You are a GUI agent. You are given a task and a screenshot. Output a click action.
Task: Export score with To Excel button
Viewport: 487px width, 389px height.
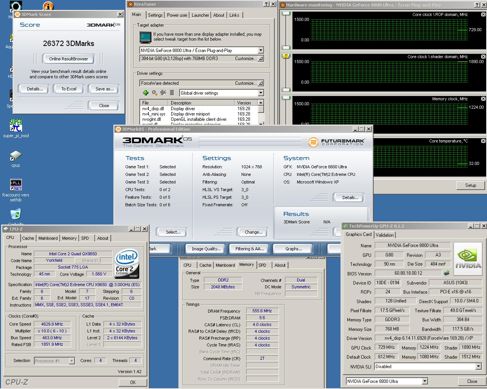69,89
